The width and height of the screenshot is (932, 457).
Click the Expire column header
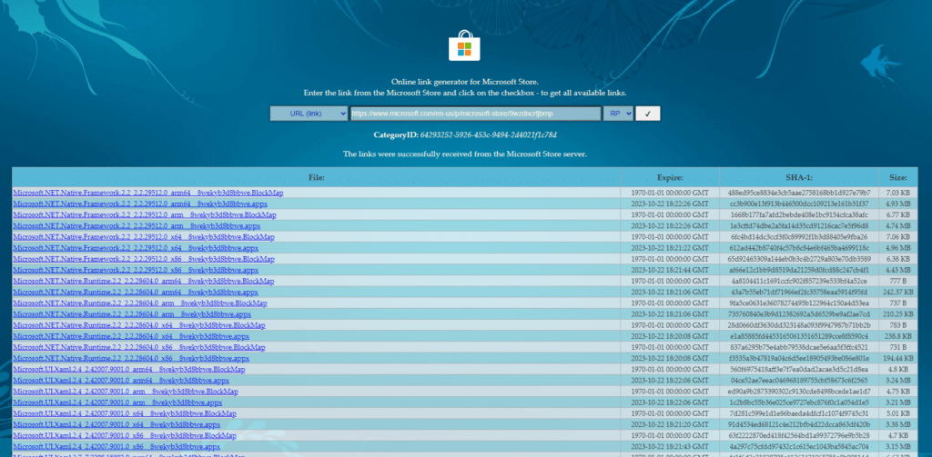[670, 177]
